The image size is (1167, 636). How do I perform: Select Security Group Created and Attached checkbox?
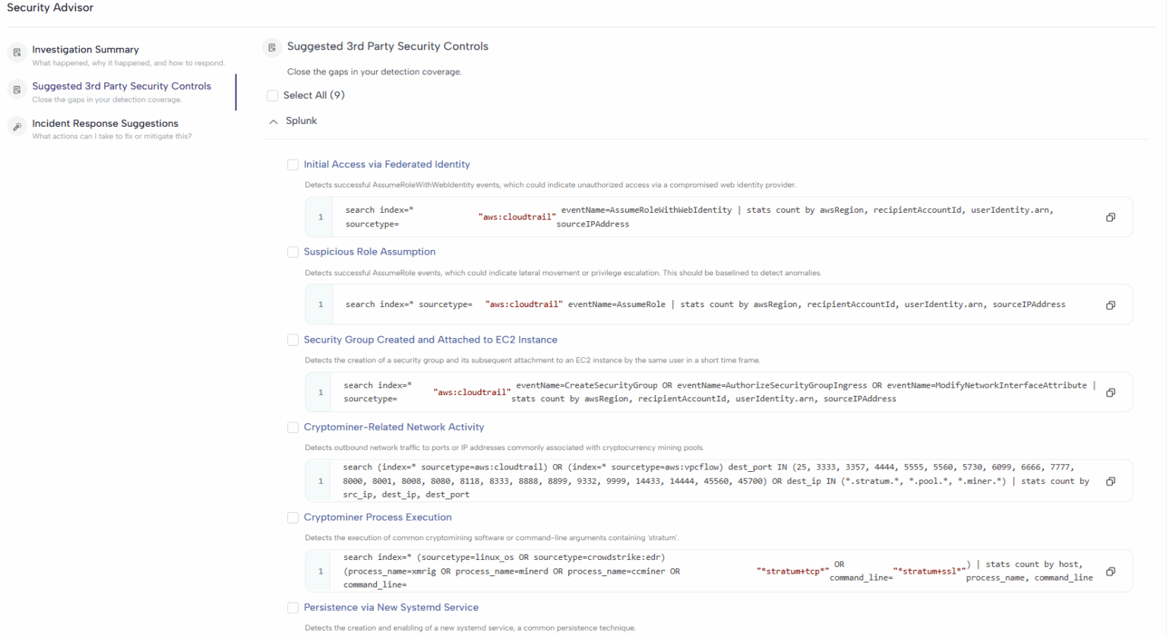293,340
